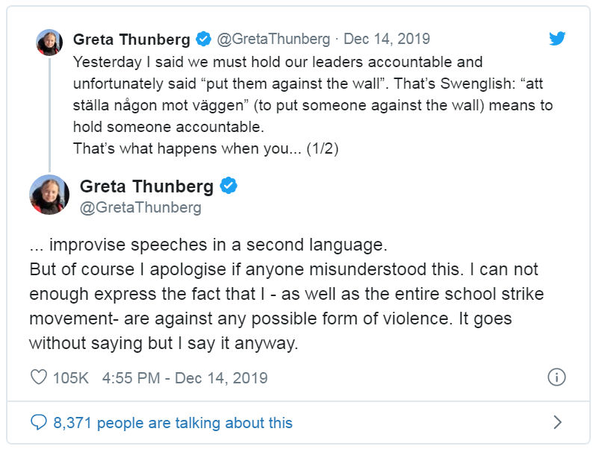Open the Greta Thunberg name in the parent tweet header

point(131,39)
